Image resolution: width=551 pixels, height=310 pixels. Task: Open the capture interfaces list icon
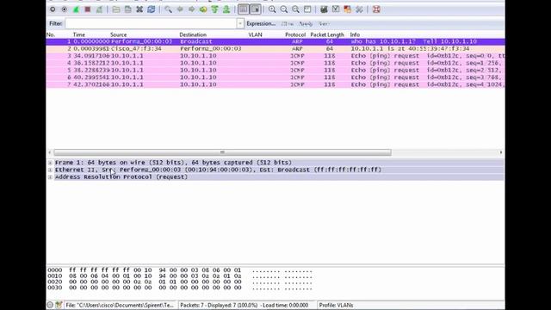coord(53,9)
